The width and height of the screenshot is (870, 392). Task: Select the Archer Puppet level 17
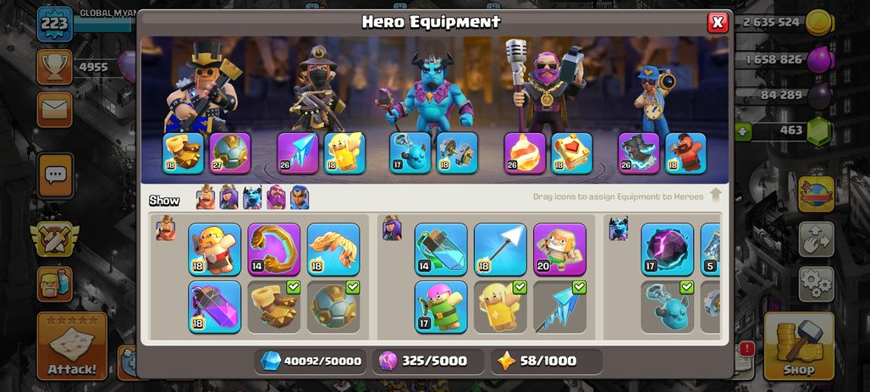(441, 307)
